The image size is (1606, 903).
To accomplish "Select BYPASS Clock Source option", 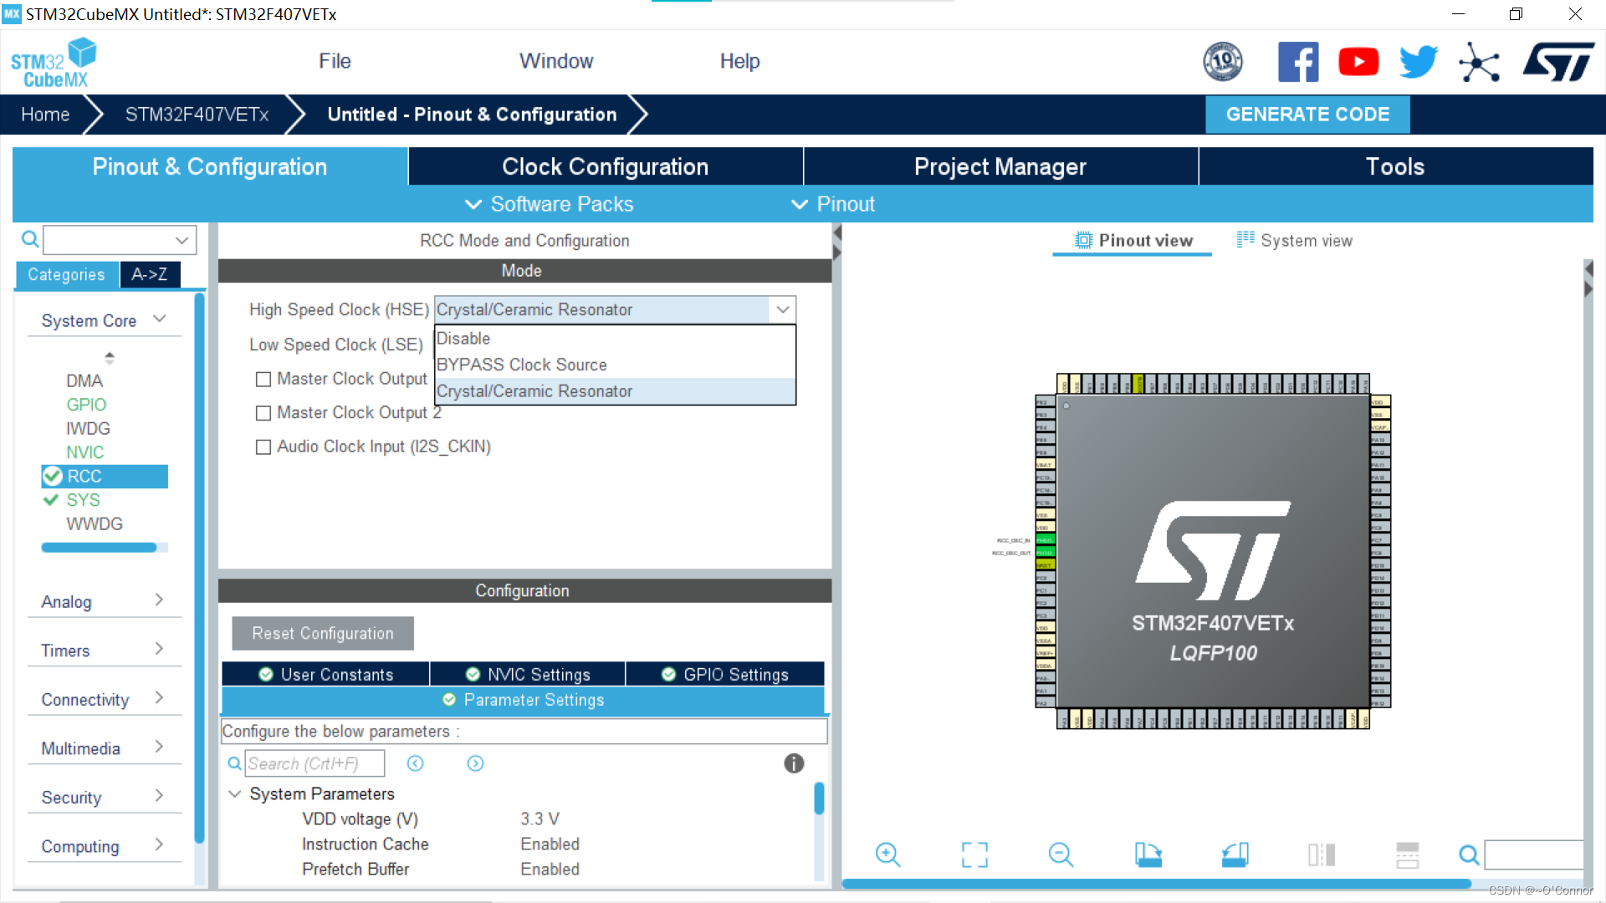I will tap(522, 365).
